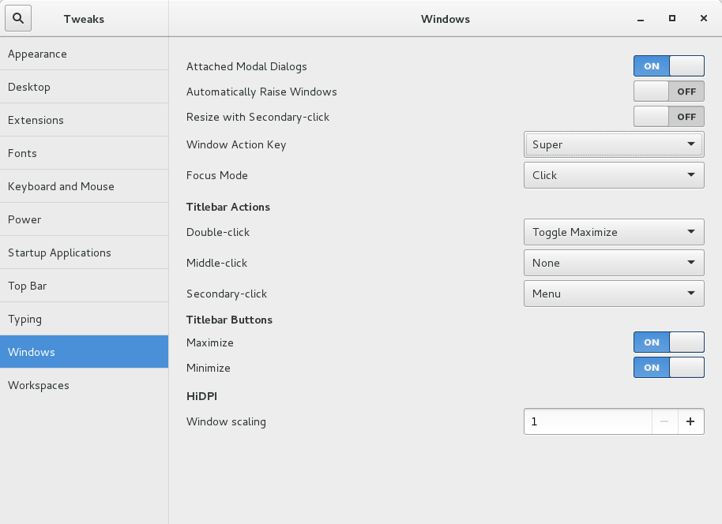
Task: Switch to the Fonts section
Action: [85, 153]
